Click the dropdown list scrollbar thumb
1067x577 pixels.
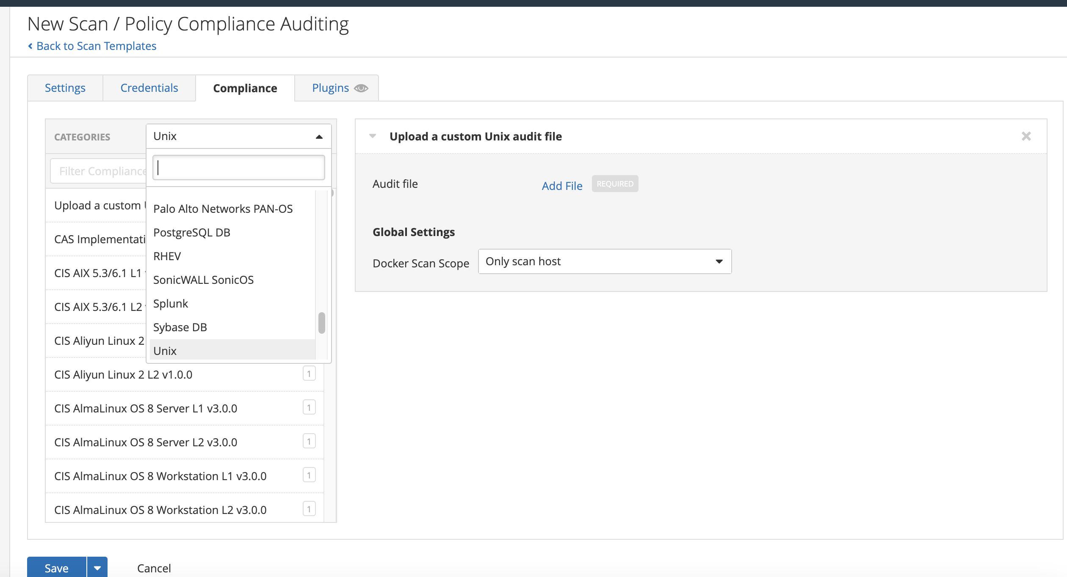[x=321, y=323]
